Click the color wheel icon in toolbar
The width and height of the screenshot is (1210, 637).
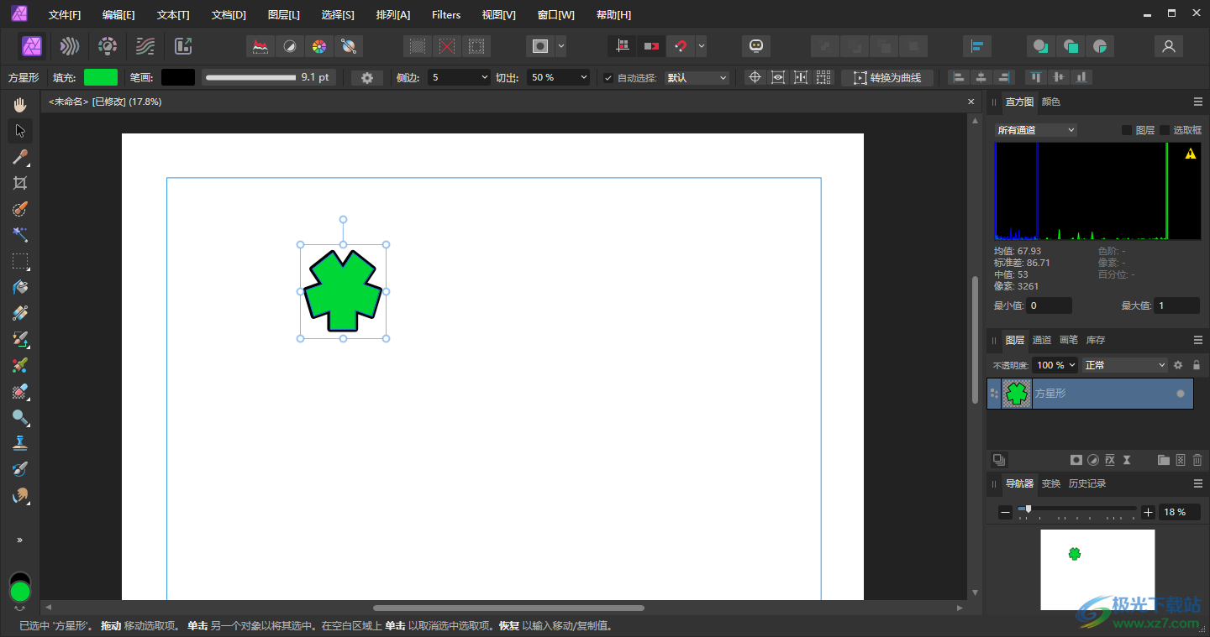(318, 46)
